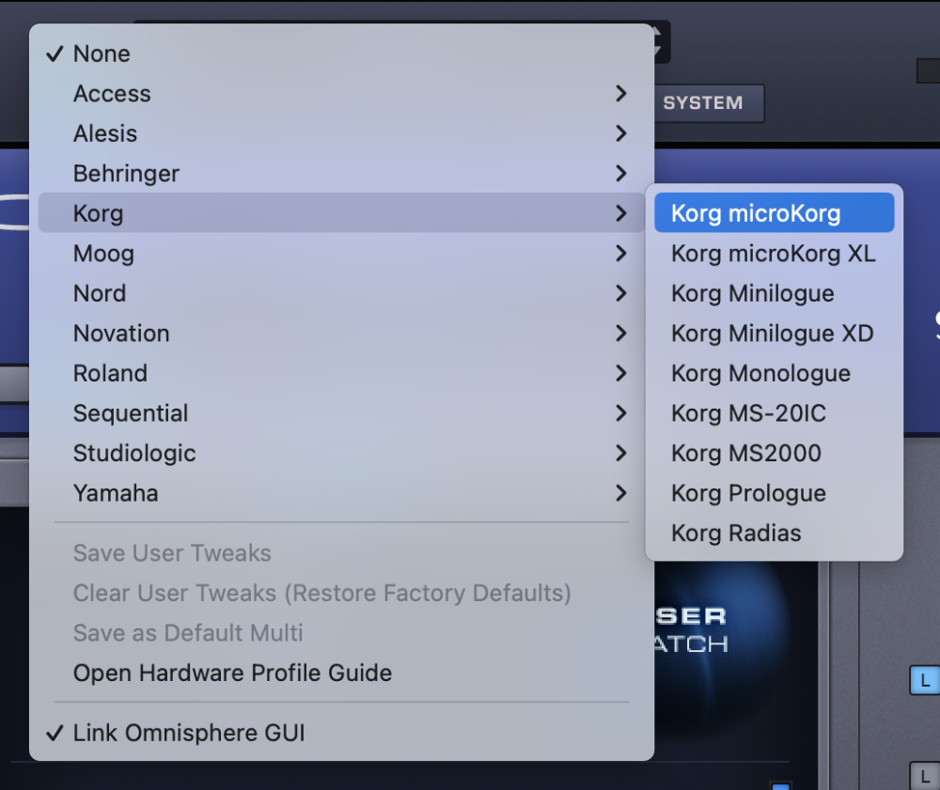This screenshot has width=940, height=790.
Task: Expand the Yamaha submenu arrow
Action: [x=621, y=493]
